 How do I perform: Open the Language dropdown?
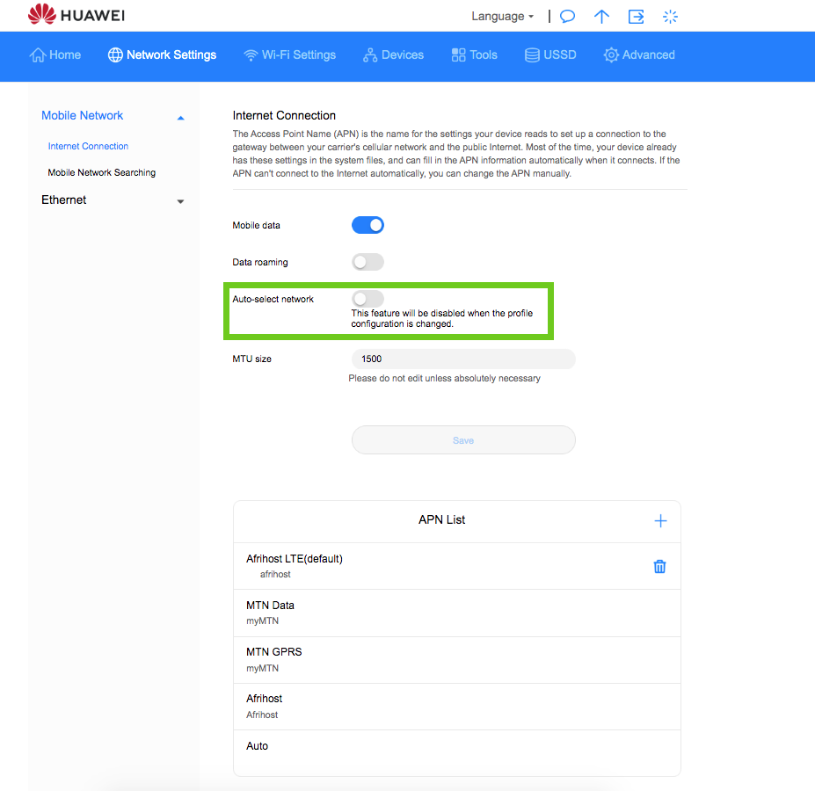point(502,17)
